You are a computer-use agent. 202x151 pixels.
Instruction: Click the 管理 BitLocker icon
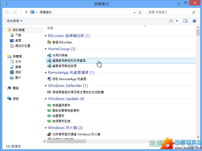(49, 42)
